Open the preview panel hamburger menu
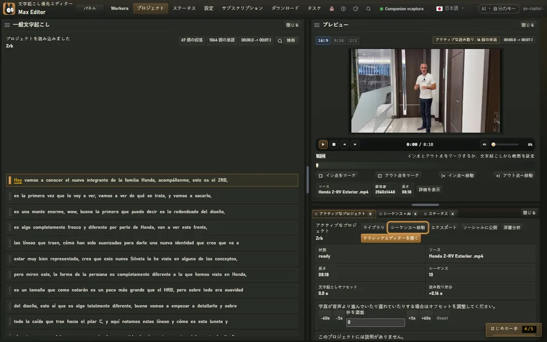 pyautogui.click(x=317, y=25)
